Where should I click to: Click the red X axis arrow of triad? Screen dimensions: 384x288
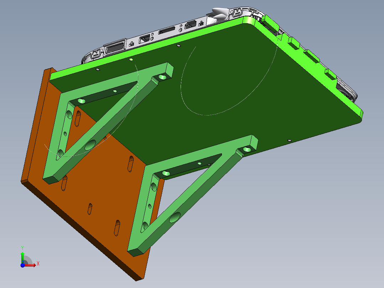coord(30,265)
